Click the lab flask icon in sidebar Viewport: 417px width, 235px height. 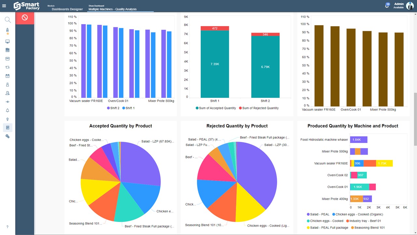[x=7, y=85]
